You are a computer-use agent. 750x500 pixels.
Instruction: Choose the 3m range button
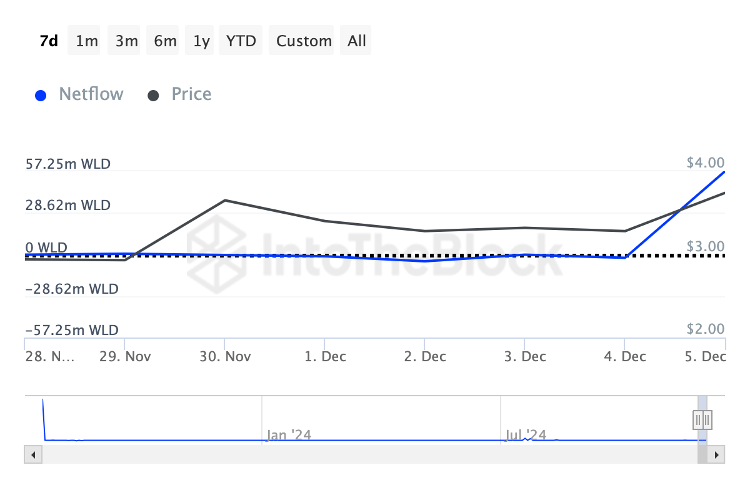pyautogui.click(x=126, y=41)
